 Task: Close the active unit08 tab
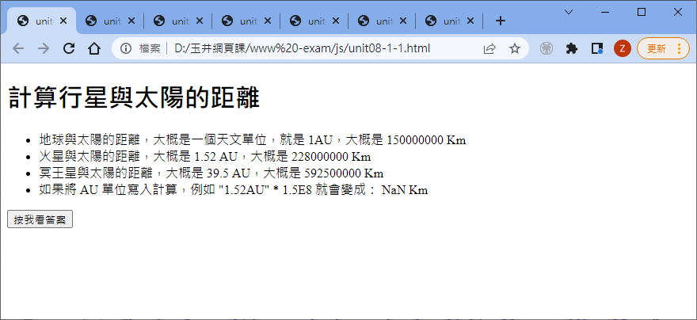pos(63,21)
